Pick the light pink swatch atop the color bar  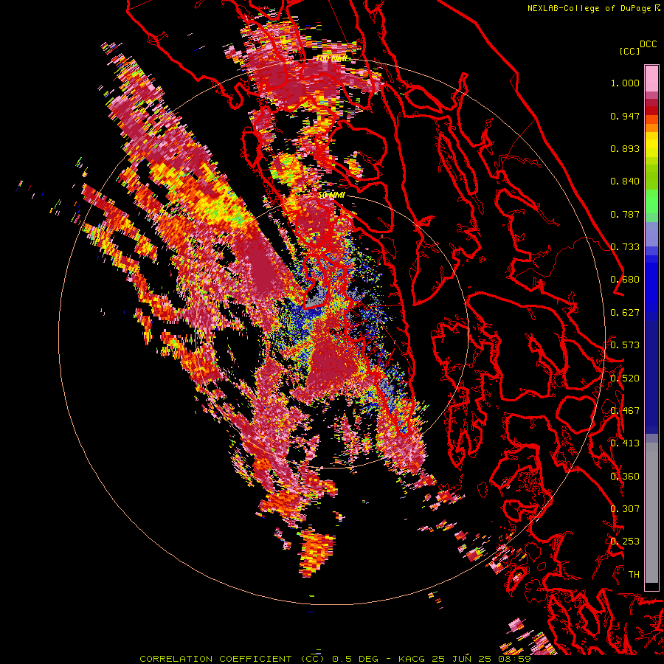click(x=651, y=78)
